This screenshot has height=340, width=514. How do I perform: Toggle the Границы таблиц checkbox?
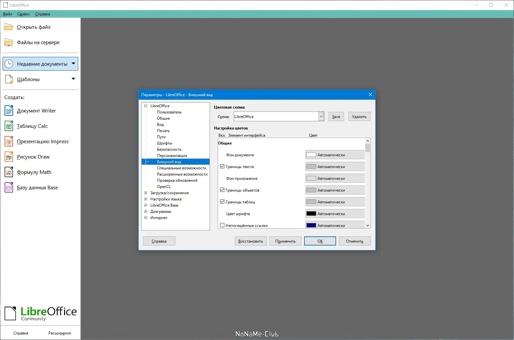click(x=222, y=202)
